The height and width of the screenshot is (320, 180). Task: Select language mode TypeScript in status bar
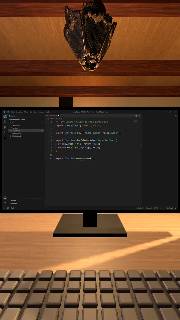(x=169, y=208)
